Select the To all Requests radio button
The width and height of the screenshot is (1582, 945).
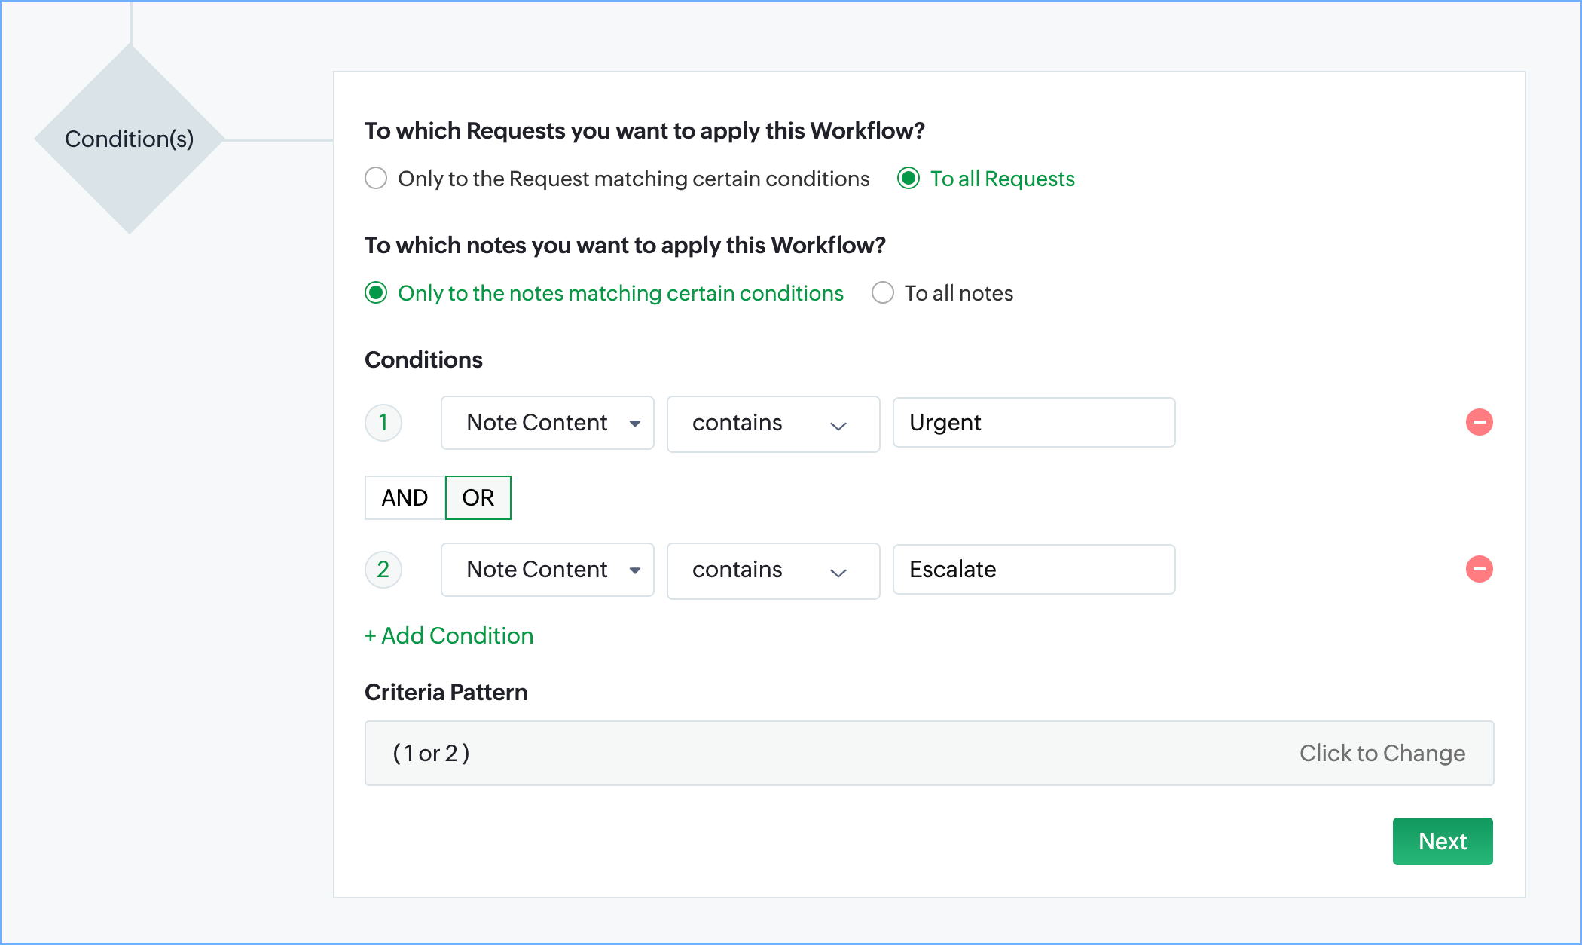coord(909,179)
